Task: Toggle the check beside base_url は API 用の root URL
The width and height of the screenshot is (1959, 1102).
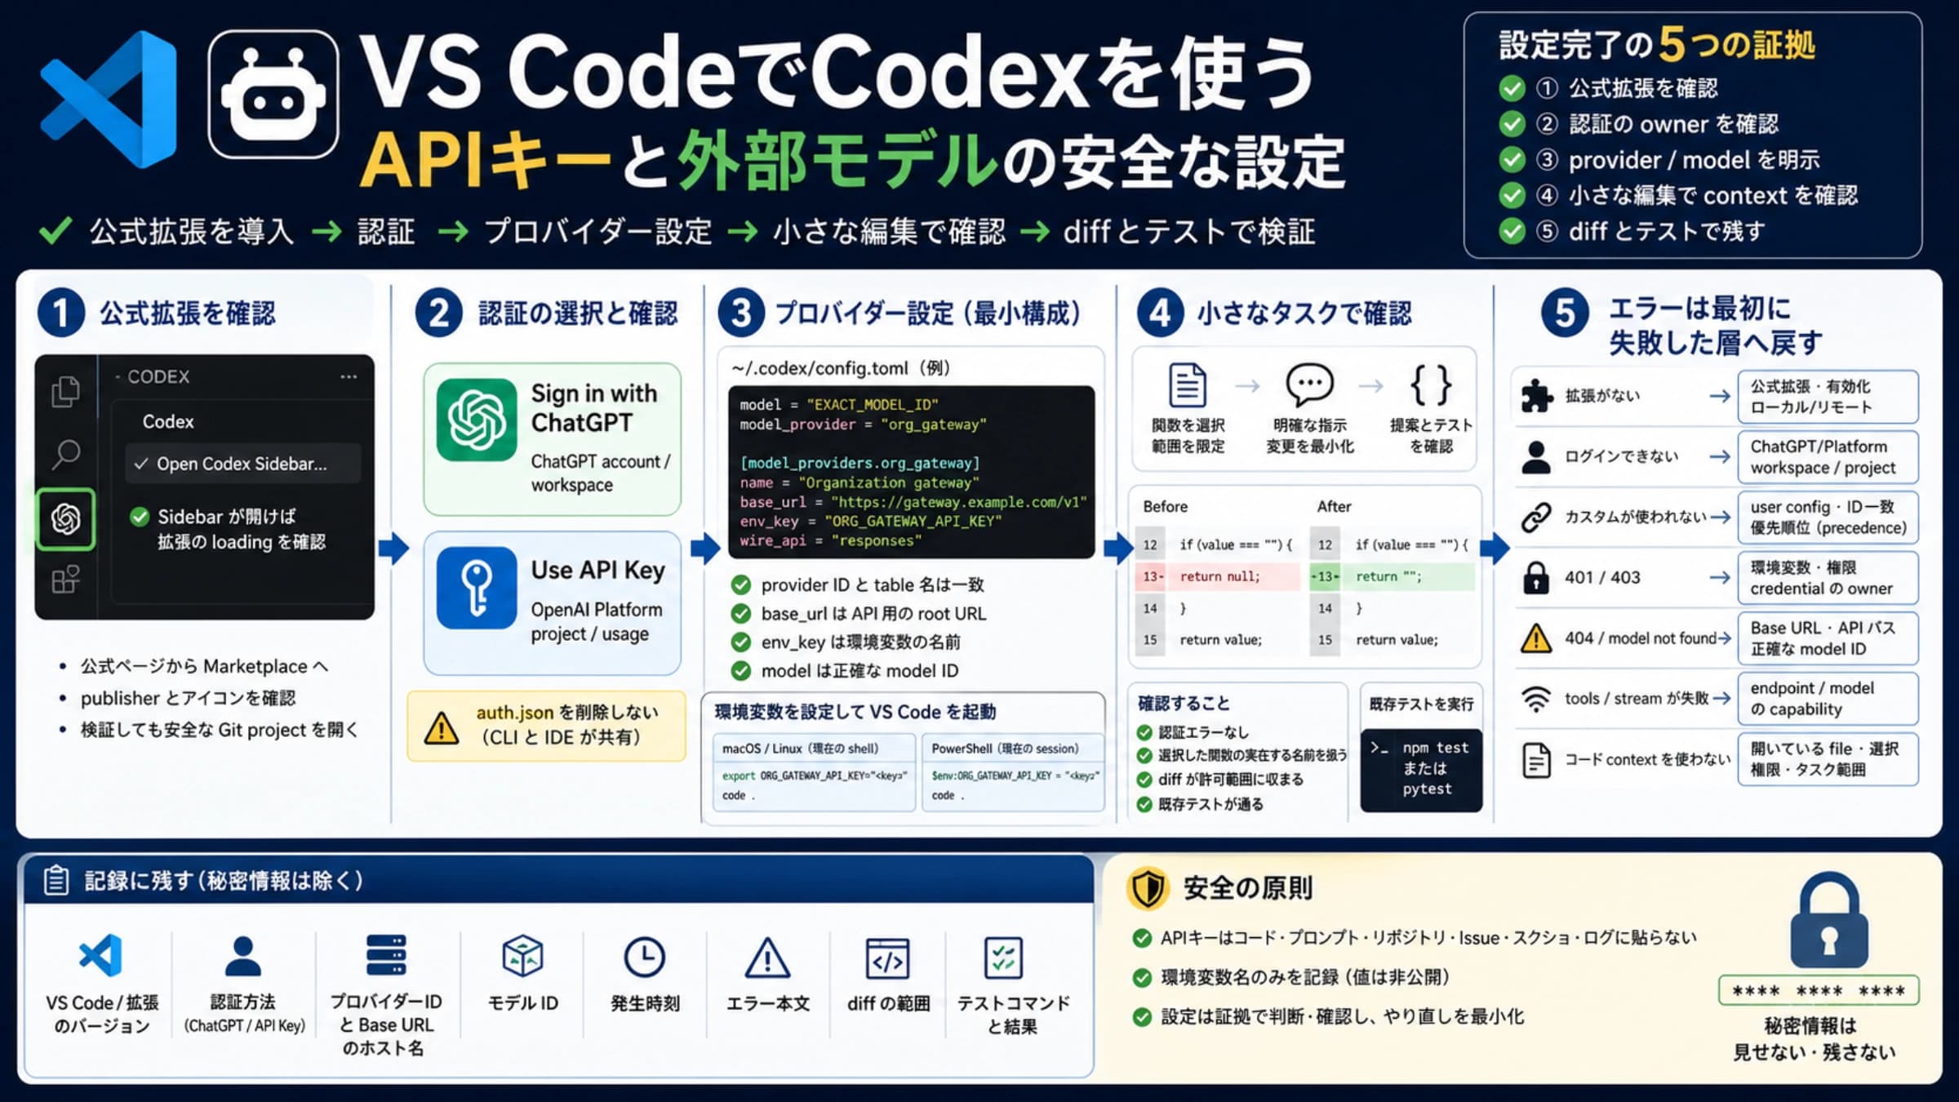Action: [741, 614]
